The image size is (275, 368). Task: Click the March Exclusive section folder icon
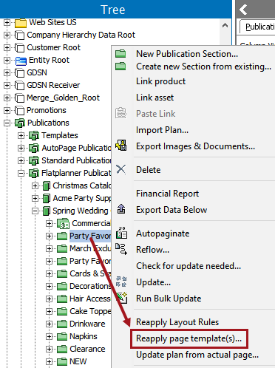pos(62,248)
